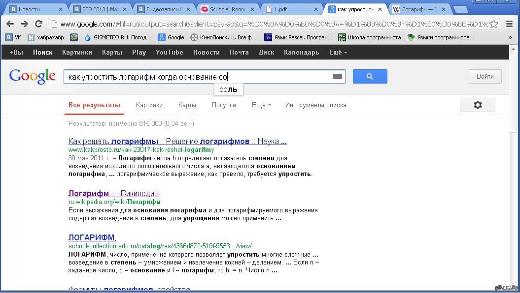Viewport: 520px width, 293px height.
Task: Open Почта in Google black bar
Action: pyautogui.click(x=239, y=52)
